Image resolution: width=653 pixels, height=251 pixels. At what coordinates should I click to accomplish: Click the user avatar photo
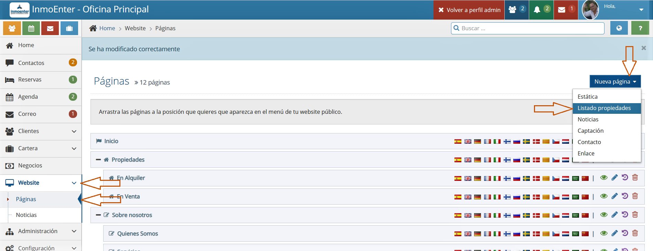pos(590,10)
